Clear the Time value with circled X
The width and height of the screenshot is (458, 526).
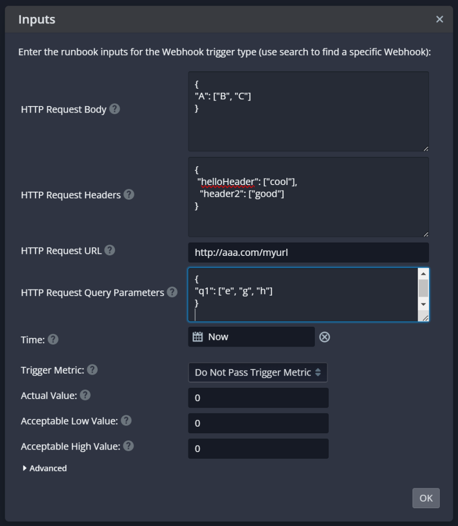[x=325, y=337]
